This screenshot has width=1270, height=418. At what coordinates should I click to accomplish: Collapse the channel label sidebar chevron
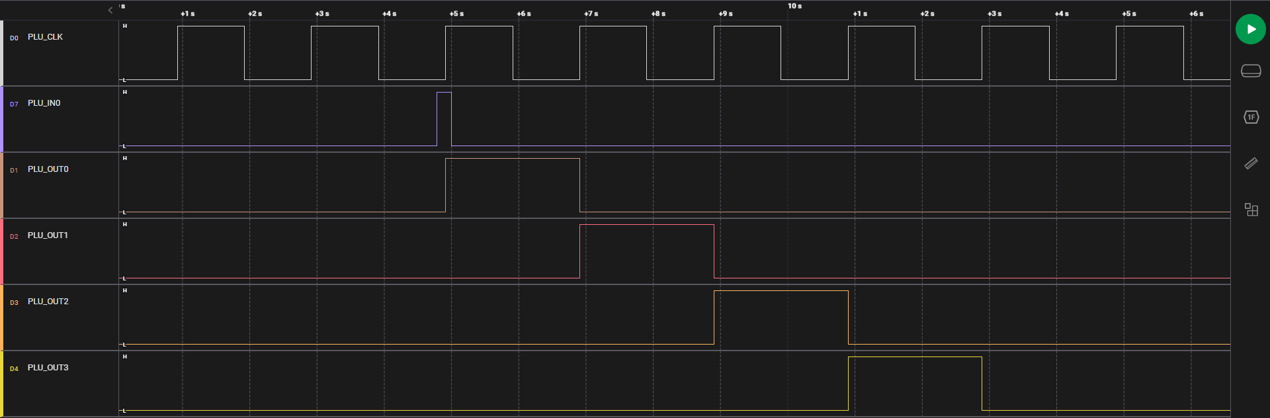pos(110,10)
